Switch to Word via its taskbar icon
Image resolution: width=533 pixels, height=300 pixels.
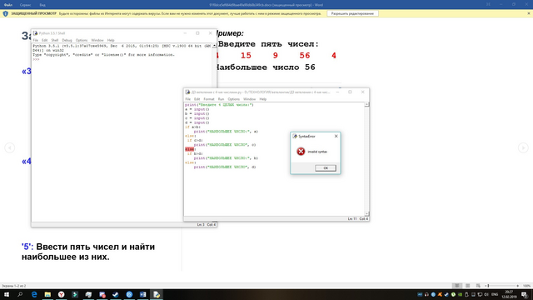[x=142, y=294]
